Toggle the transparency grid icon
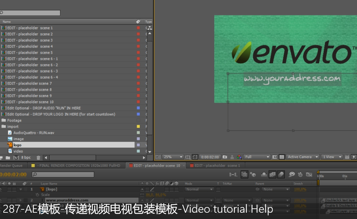This screenshot has width=357, height=219. tap(282, 157)
